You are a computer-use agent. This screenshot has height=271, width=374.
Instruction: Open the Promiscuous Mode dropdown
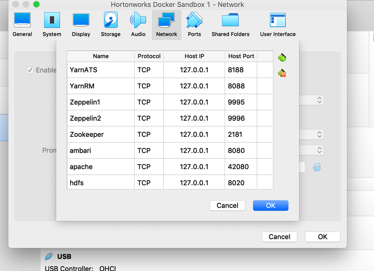pos(319,150)
